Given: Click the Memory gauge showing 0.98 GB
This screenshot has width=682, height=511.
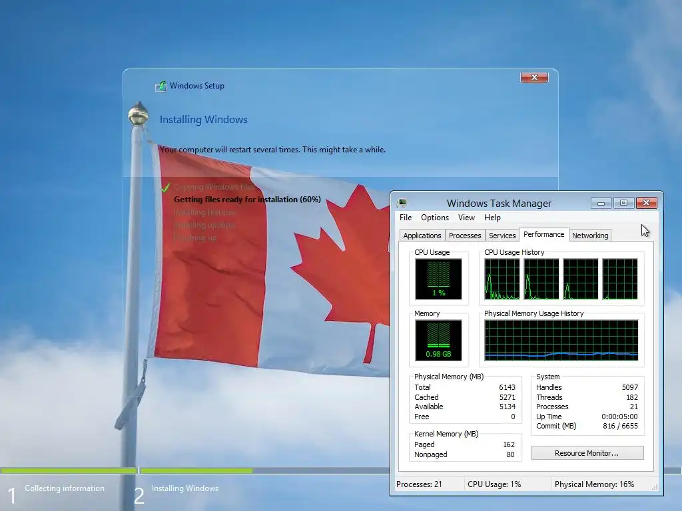Looking at the screenshot, I should [438, 340].
